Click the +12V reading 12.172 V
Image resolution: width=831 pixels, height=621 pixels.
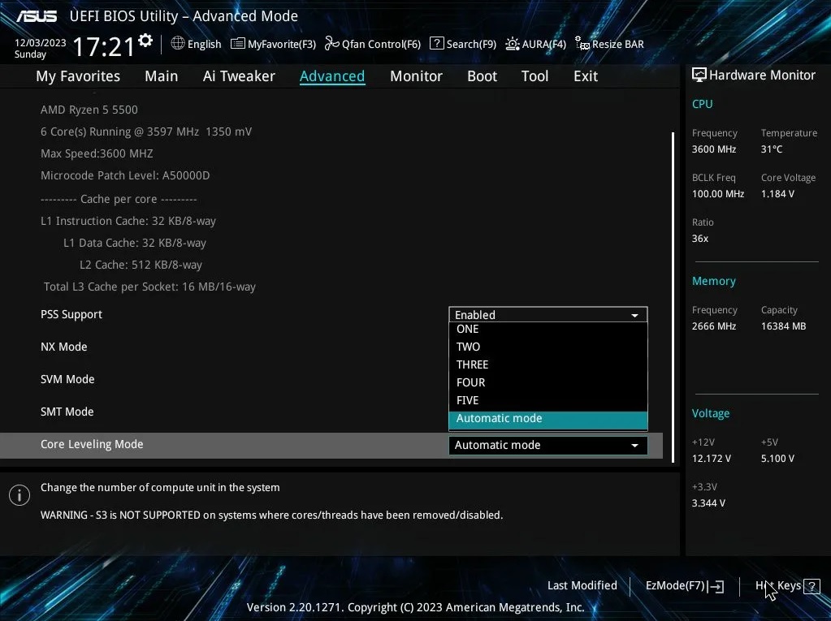click(x=712, y=459)
